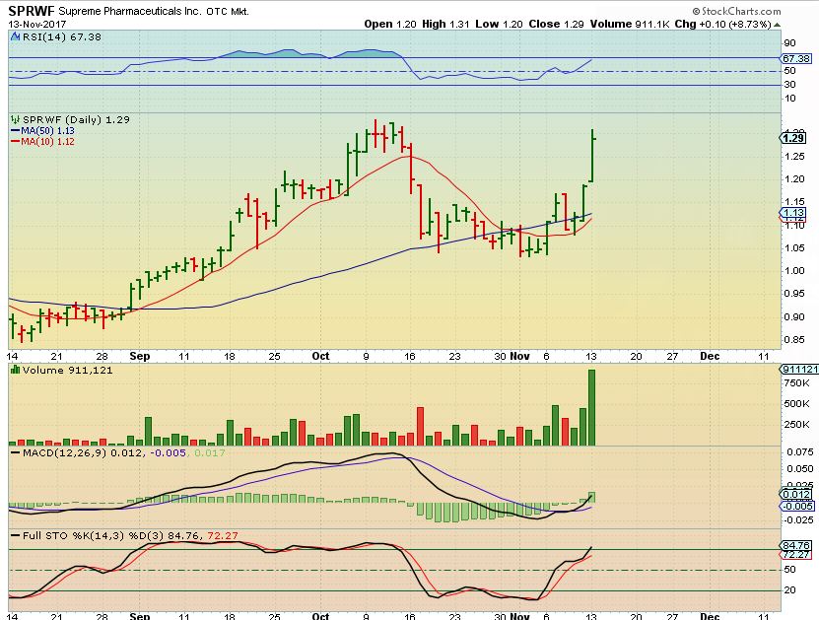Click the 1.25 price axis label
The height and width of the screenshot is (620, 819).
pyautogui.click(x=794, y=156)
